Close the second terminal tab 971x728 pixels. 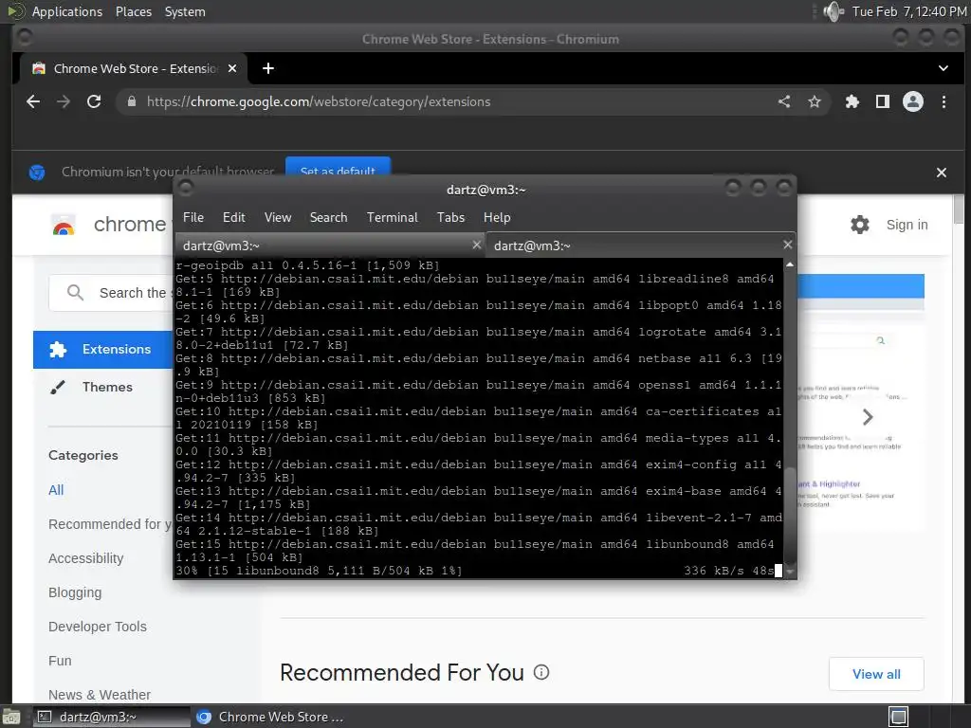(787, 246)
